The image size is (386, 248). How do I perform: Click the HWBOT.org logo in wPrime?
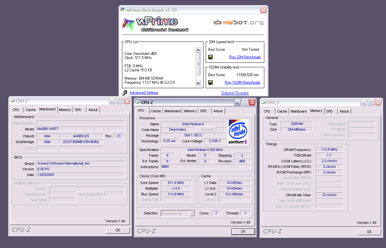point(238,23)
